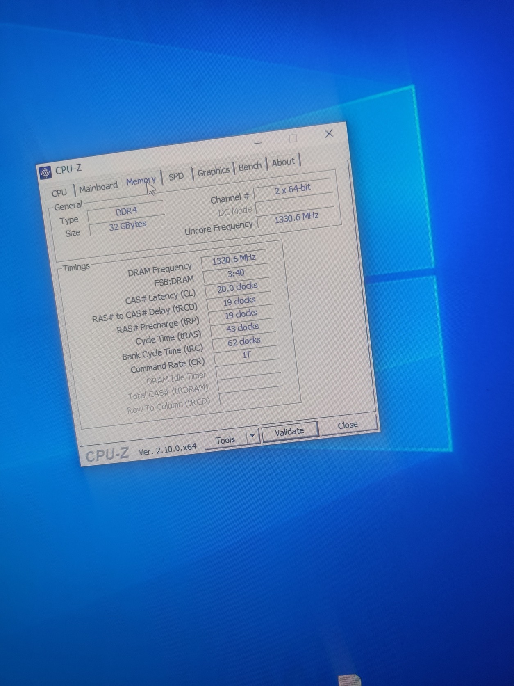514x686 pixels.
Task: Click the DRAM Frequency value 1330.6 MHz
Action: (x=234, y=259)
